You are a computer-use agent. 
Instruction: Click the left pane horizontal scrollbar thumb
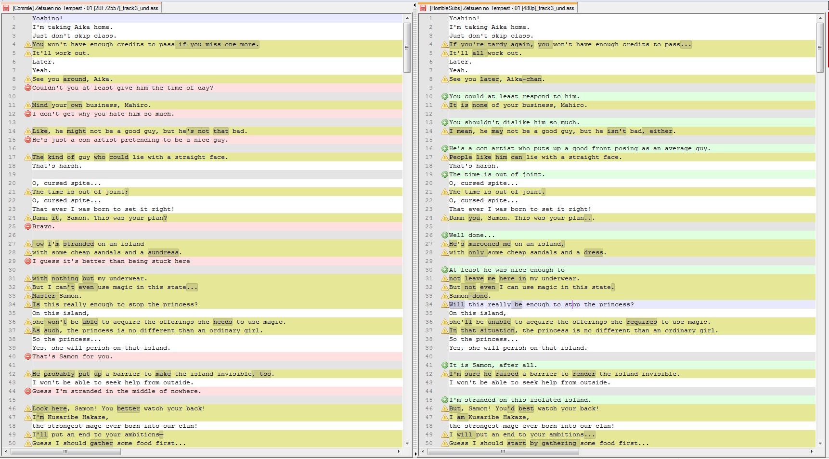[65, 452]
